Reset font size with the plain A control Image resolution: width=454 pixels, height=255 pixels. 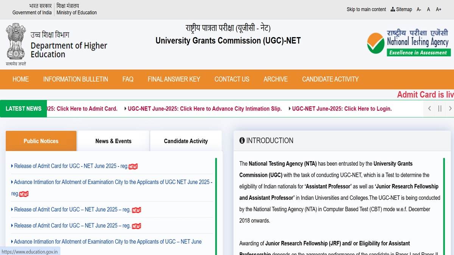(x=429, y=9)
